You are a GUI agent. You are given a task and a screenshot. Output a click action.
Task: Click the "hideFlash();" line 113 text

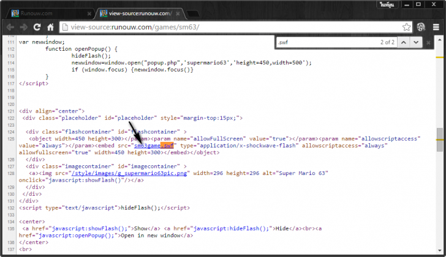tap(91, 56)
